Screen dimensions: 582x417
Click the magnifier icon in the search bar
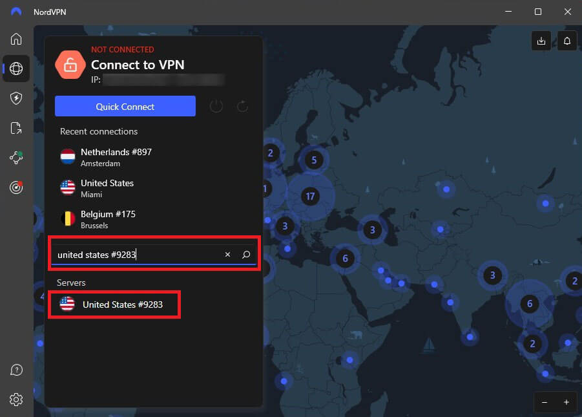[x=246, y=254]
